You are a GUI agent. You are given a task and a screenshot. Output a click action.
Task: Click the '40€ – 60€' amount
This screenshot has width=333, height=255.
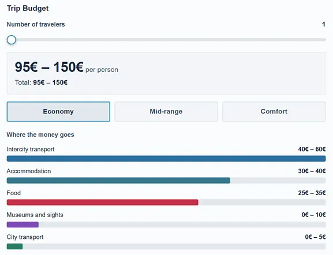click(x=312, y=149)
